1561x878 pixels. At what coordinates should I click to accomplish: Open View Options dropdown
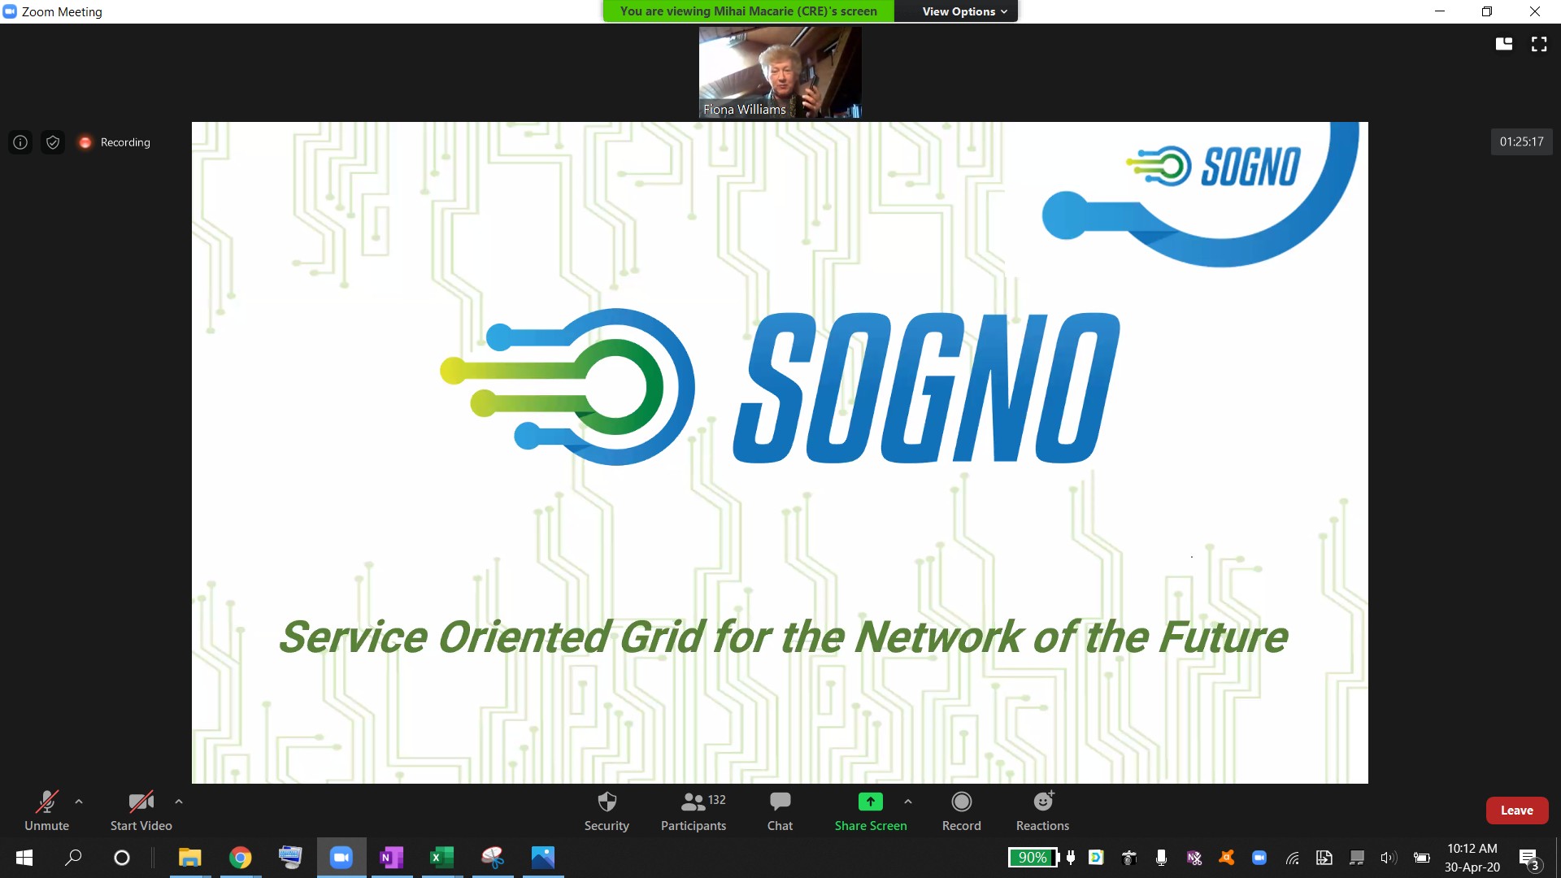tap(964, 11)
